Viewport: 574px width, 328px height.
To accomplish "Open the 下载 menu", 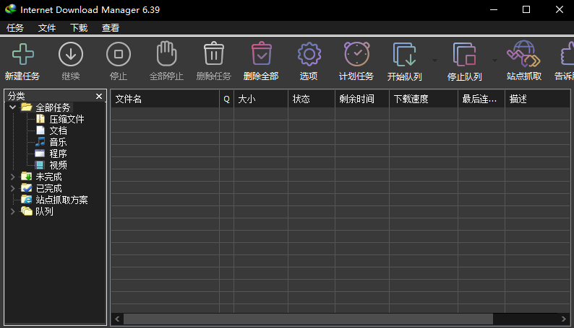I will (79, 27).
